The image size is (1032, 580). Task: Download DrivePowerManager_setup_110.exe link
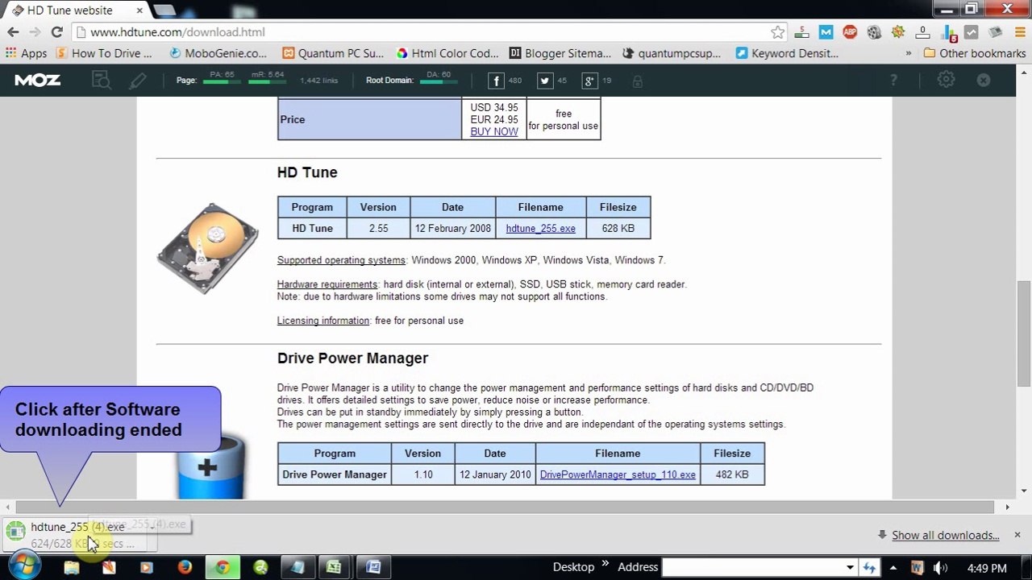[x=618, y=474]
